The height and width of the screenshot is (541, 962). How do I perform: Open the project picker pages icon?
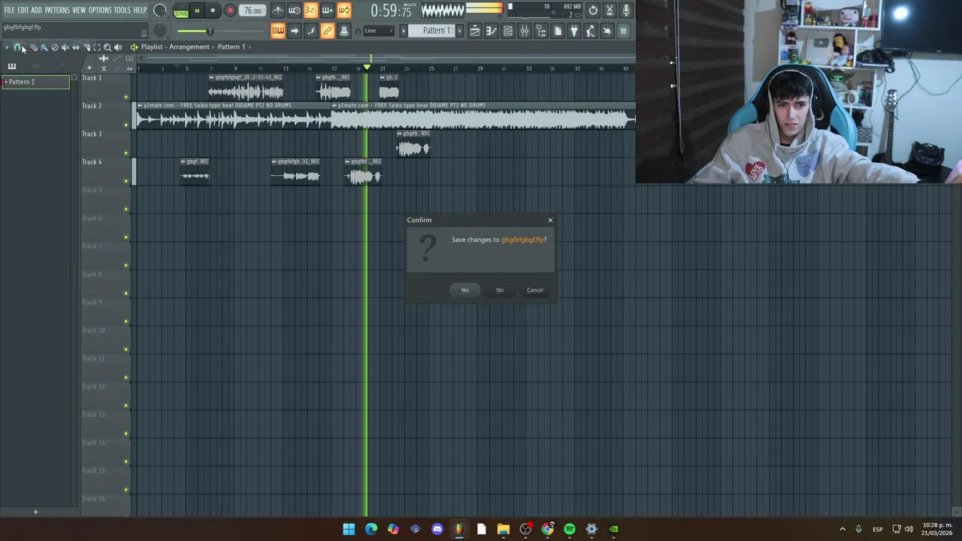[558, 30]
